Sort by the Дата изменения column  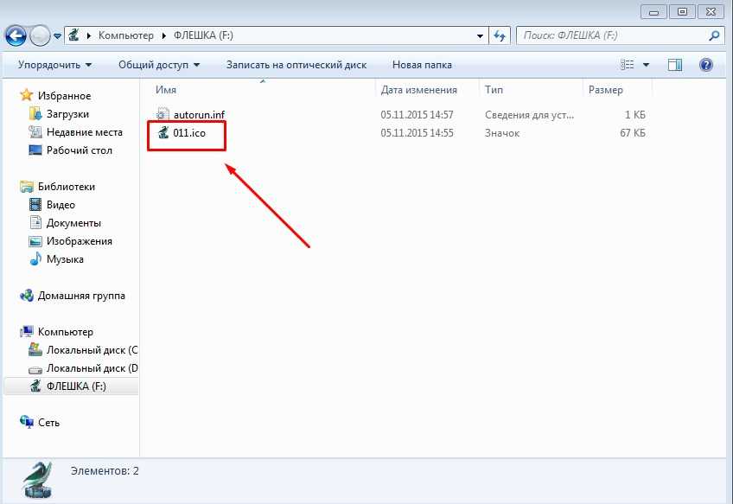418,89
